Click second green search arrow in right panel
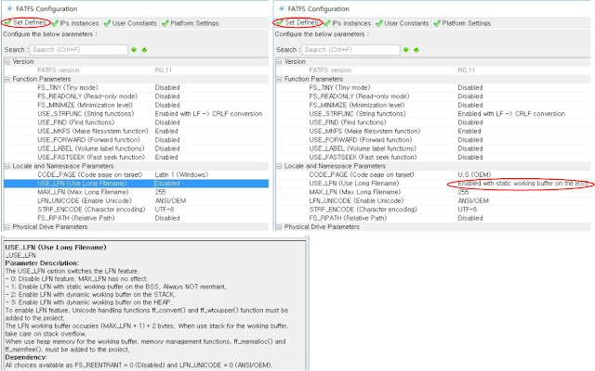 tap(416, 49)
